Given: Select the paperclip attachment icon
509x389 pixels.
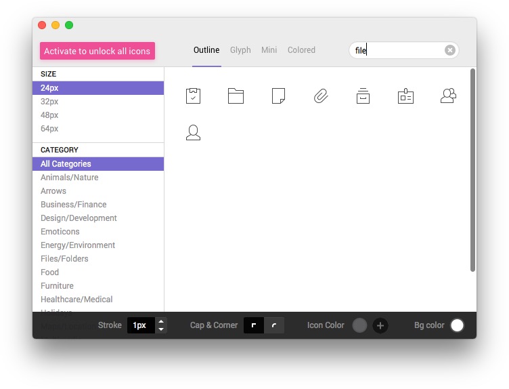Looking at the screenshot, I should point(321,96).
